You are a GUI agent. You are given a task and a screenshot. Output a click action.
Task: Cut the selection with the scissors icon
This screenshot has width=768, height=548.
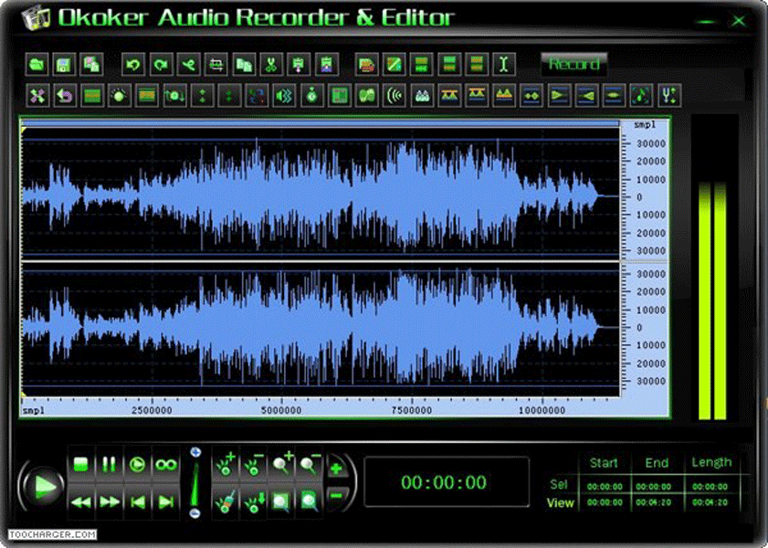point(271,65)
